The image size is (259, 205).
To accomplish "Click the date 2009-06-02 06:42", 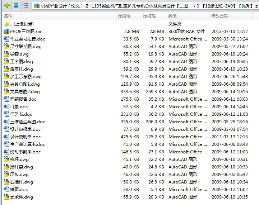I will pos(230,174).
